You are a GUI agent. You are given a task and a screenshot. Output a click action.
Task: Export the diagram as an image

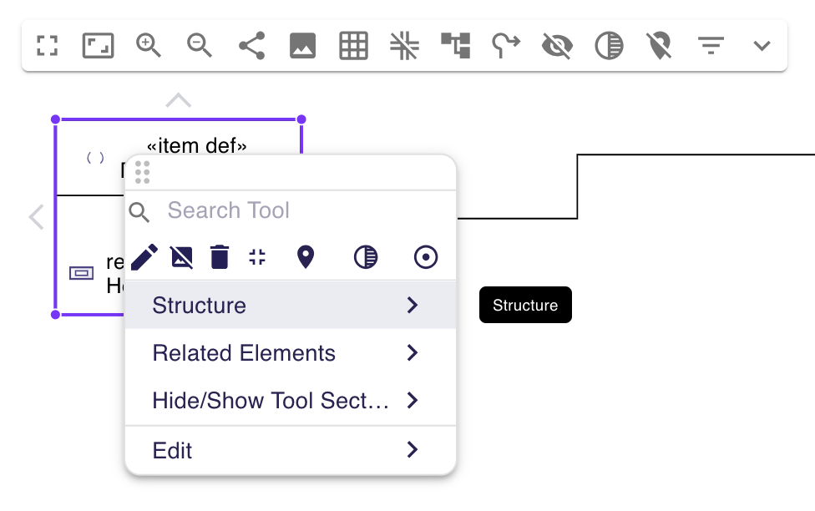(302, 46)
